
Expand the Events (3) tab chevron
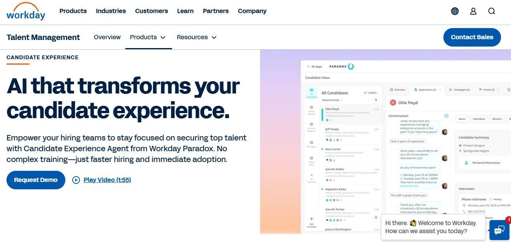tap(498, 90)
